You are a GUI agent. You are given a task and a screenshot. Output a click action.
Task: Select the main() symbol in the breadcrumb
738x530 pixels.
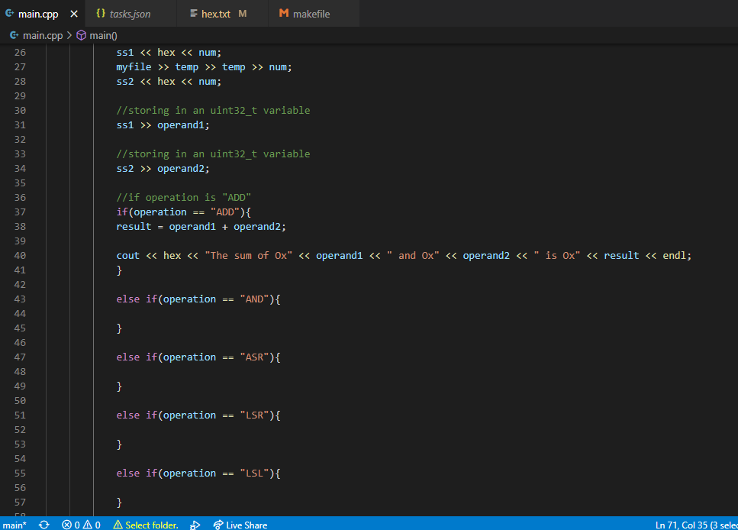point(103,35)
